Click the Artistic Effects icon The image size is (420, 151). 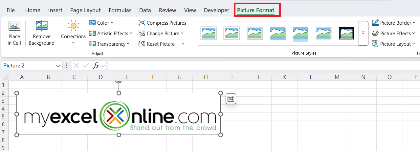coord(92,34)
